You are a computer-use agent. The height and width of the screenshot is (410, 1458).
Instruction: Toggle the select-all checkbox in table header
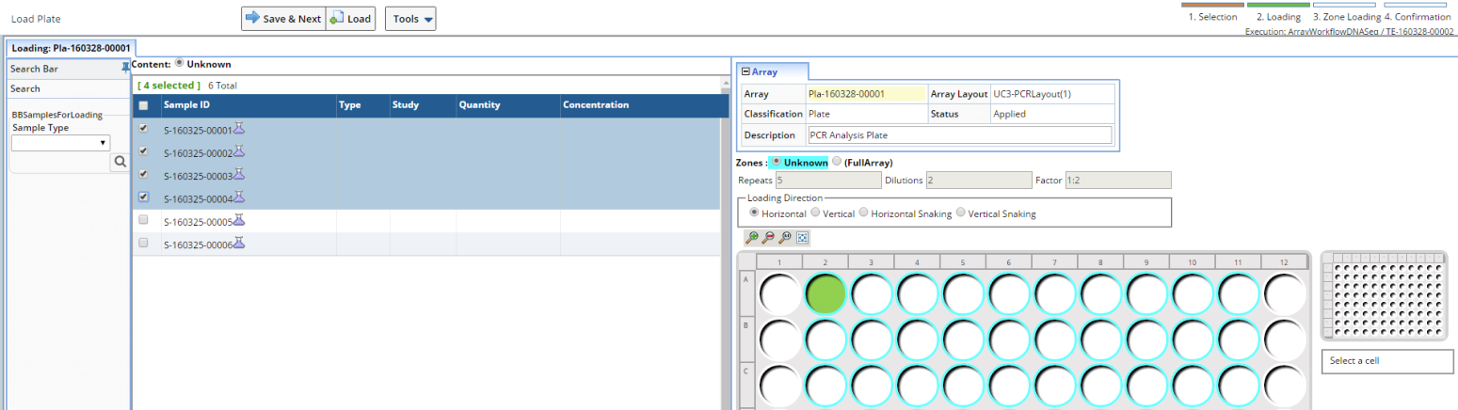tap(143, 105)
